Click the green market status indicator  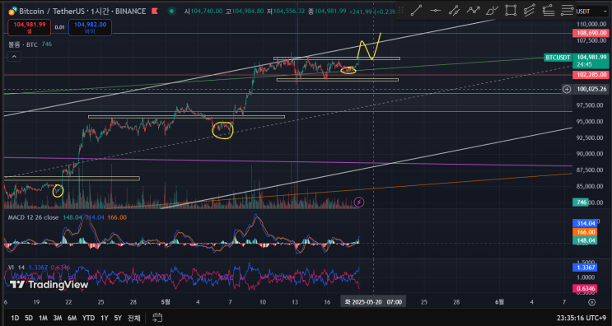point(171,12)
